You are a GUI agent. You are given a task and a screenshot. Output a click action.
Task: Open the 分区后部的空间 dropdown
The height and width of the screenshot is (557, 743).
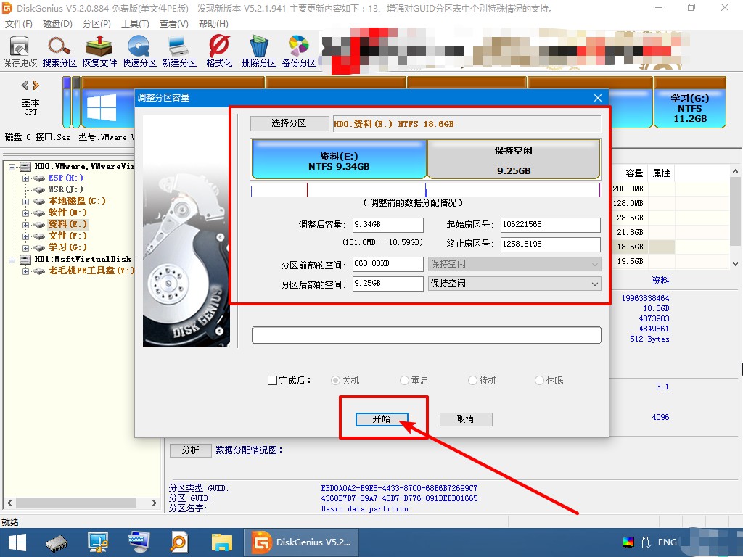point(514,284)
